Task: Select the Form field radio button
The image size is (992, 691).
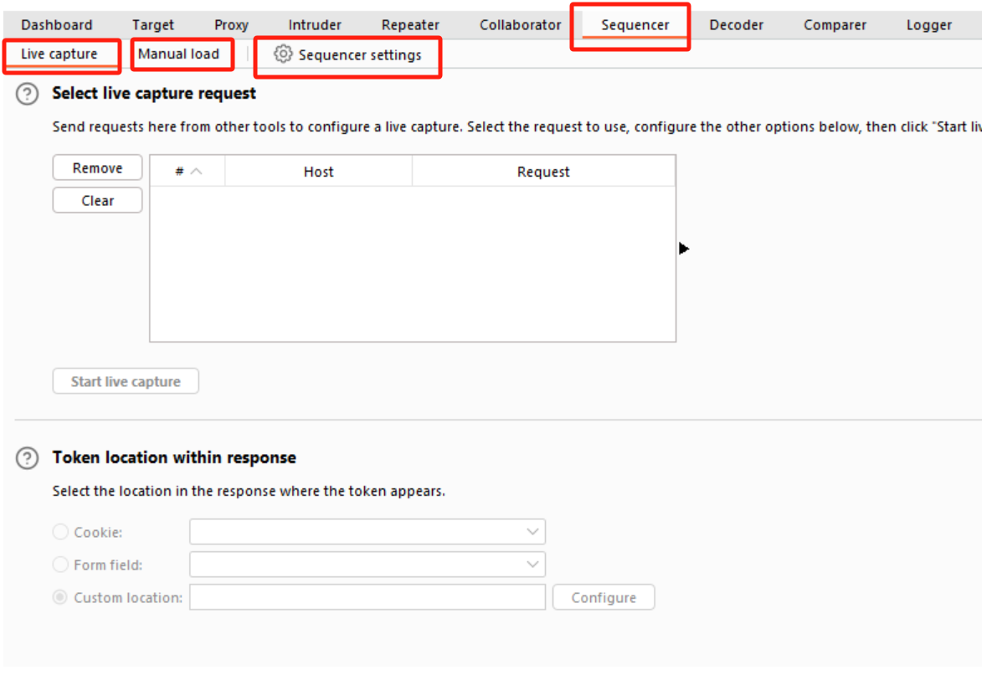Action: [61, 565]
